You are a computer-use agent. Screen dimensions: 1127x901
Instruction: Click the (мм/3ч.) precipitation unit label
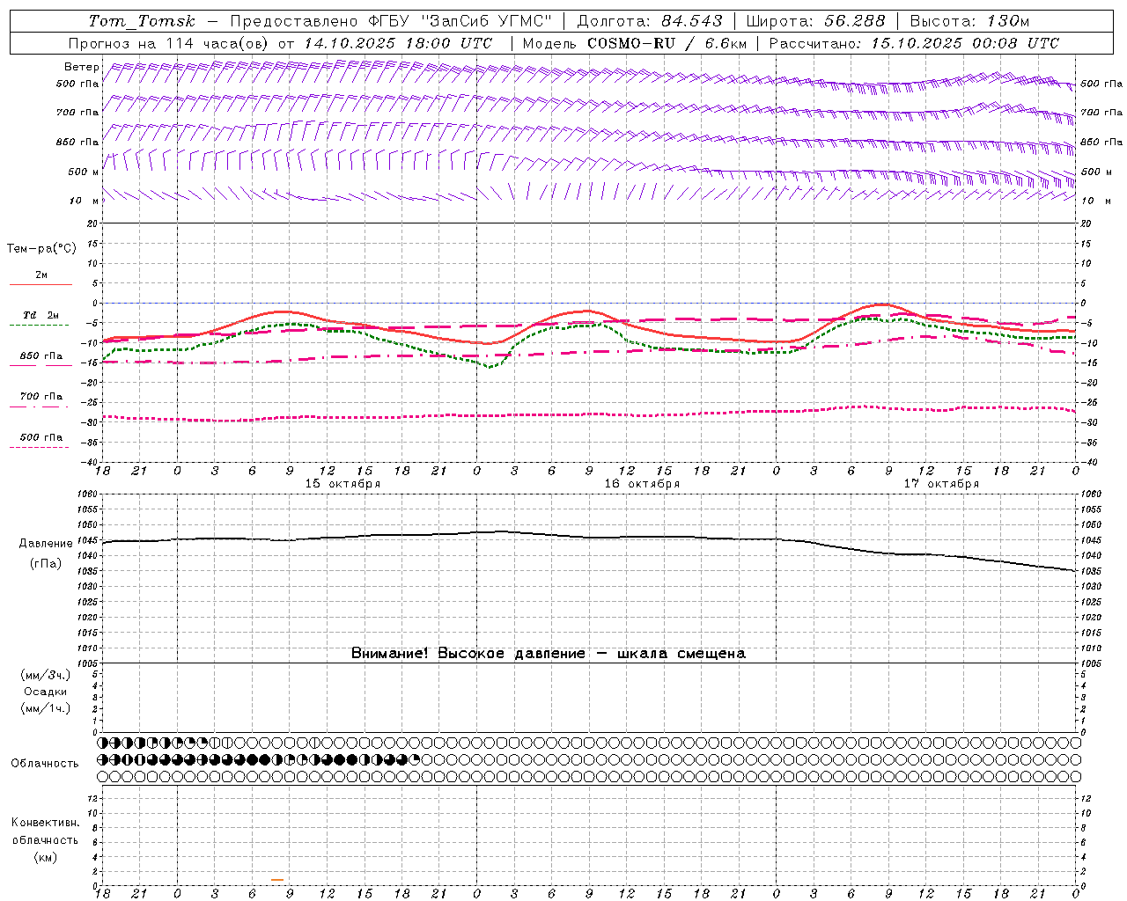[x=46, y=676]
